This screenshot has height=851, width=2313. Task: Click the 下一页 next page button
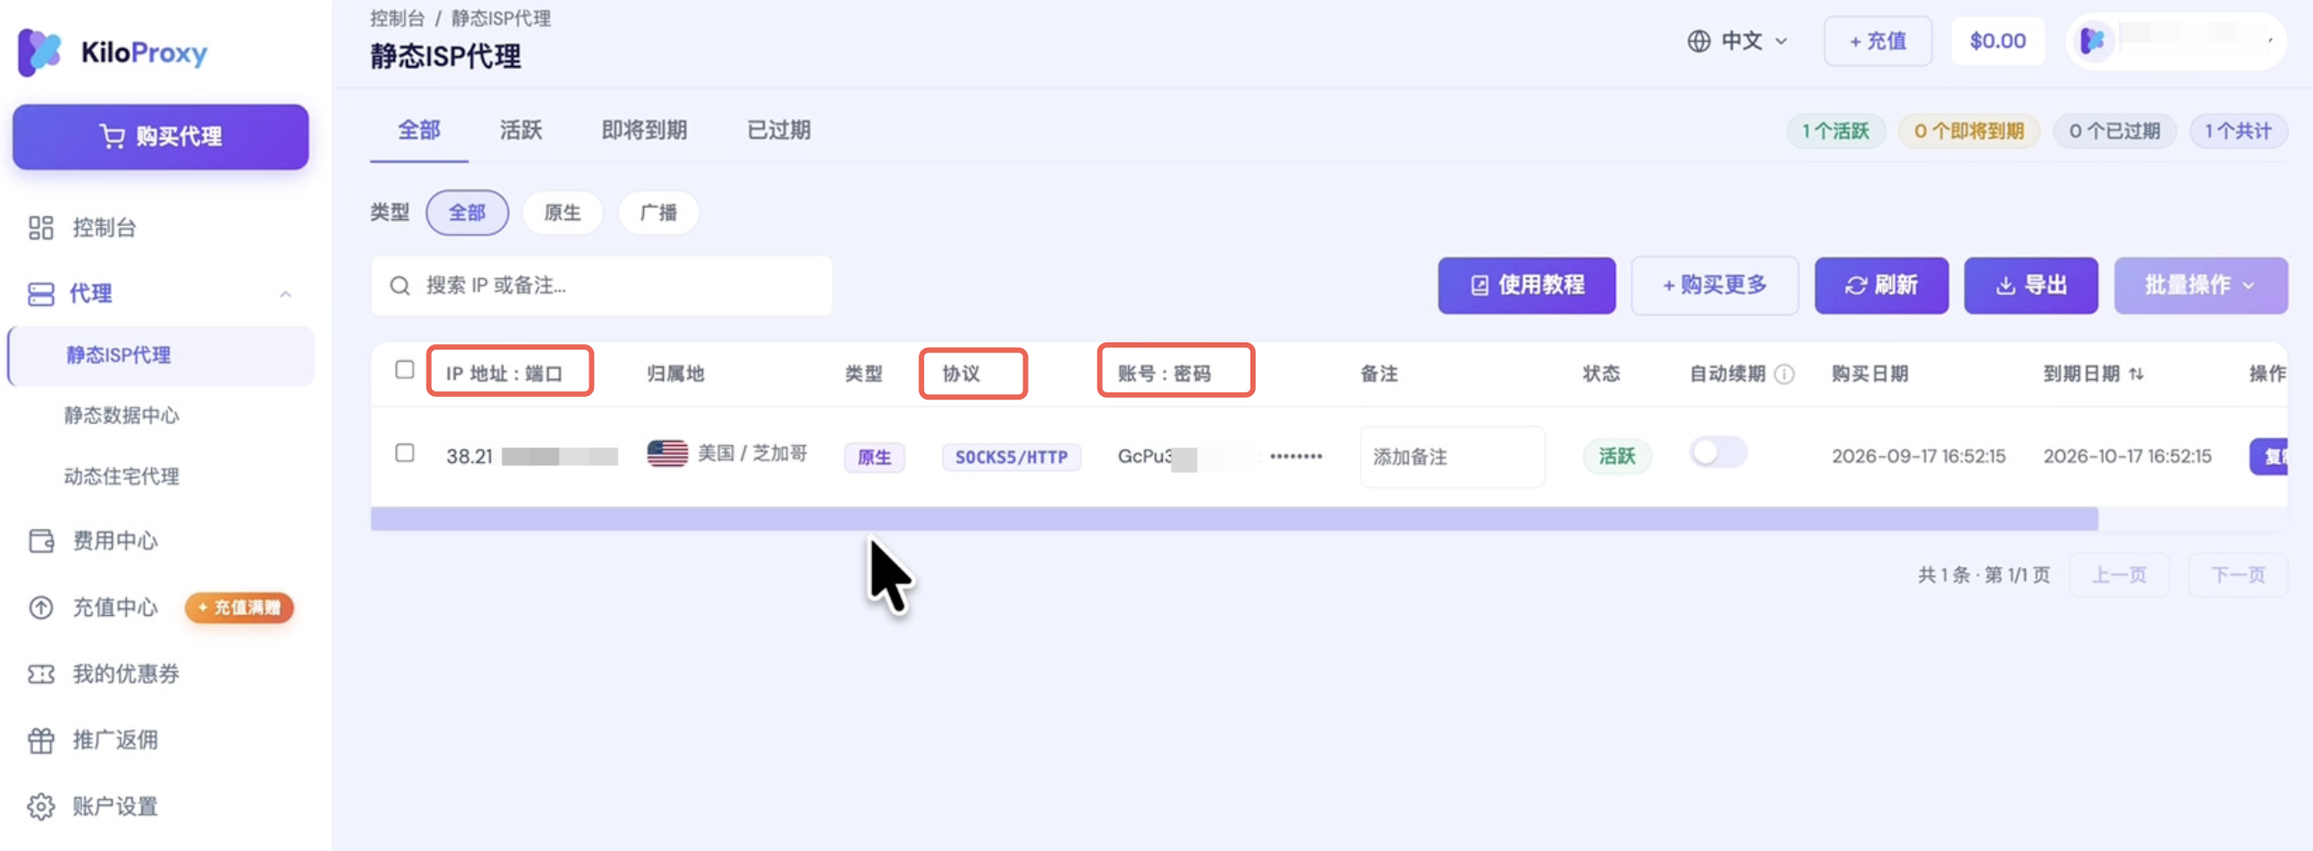(x=2238, y=576)
